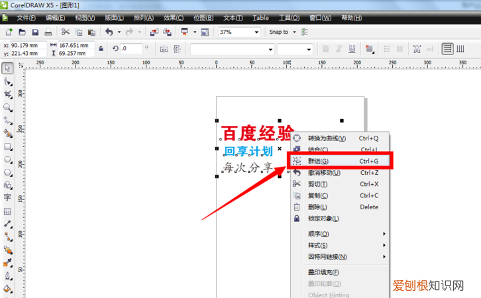The height and width of the screenshot is (298, 481).
Task: Select the Crop tool
Action: coord(8,95)
